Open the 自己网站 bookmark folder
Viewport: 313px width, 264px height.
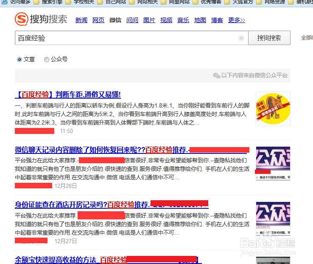[x=112, y=2]
